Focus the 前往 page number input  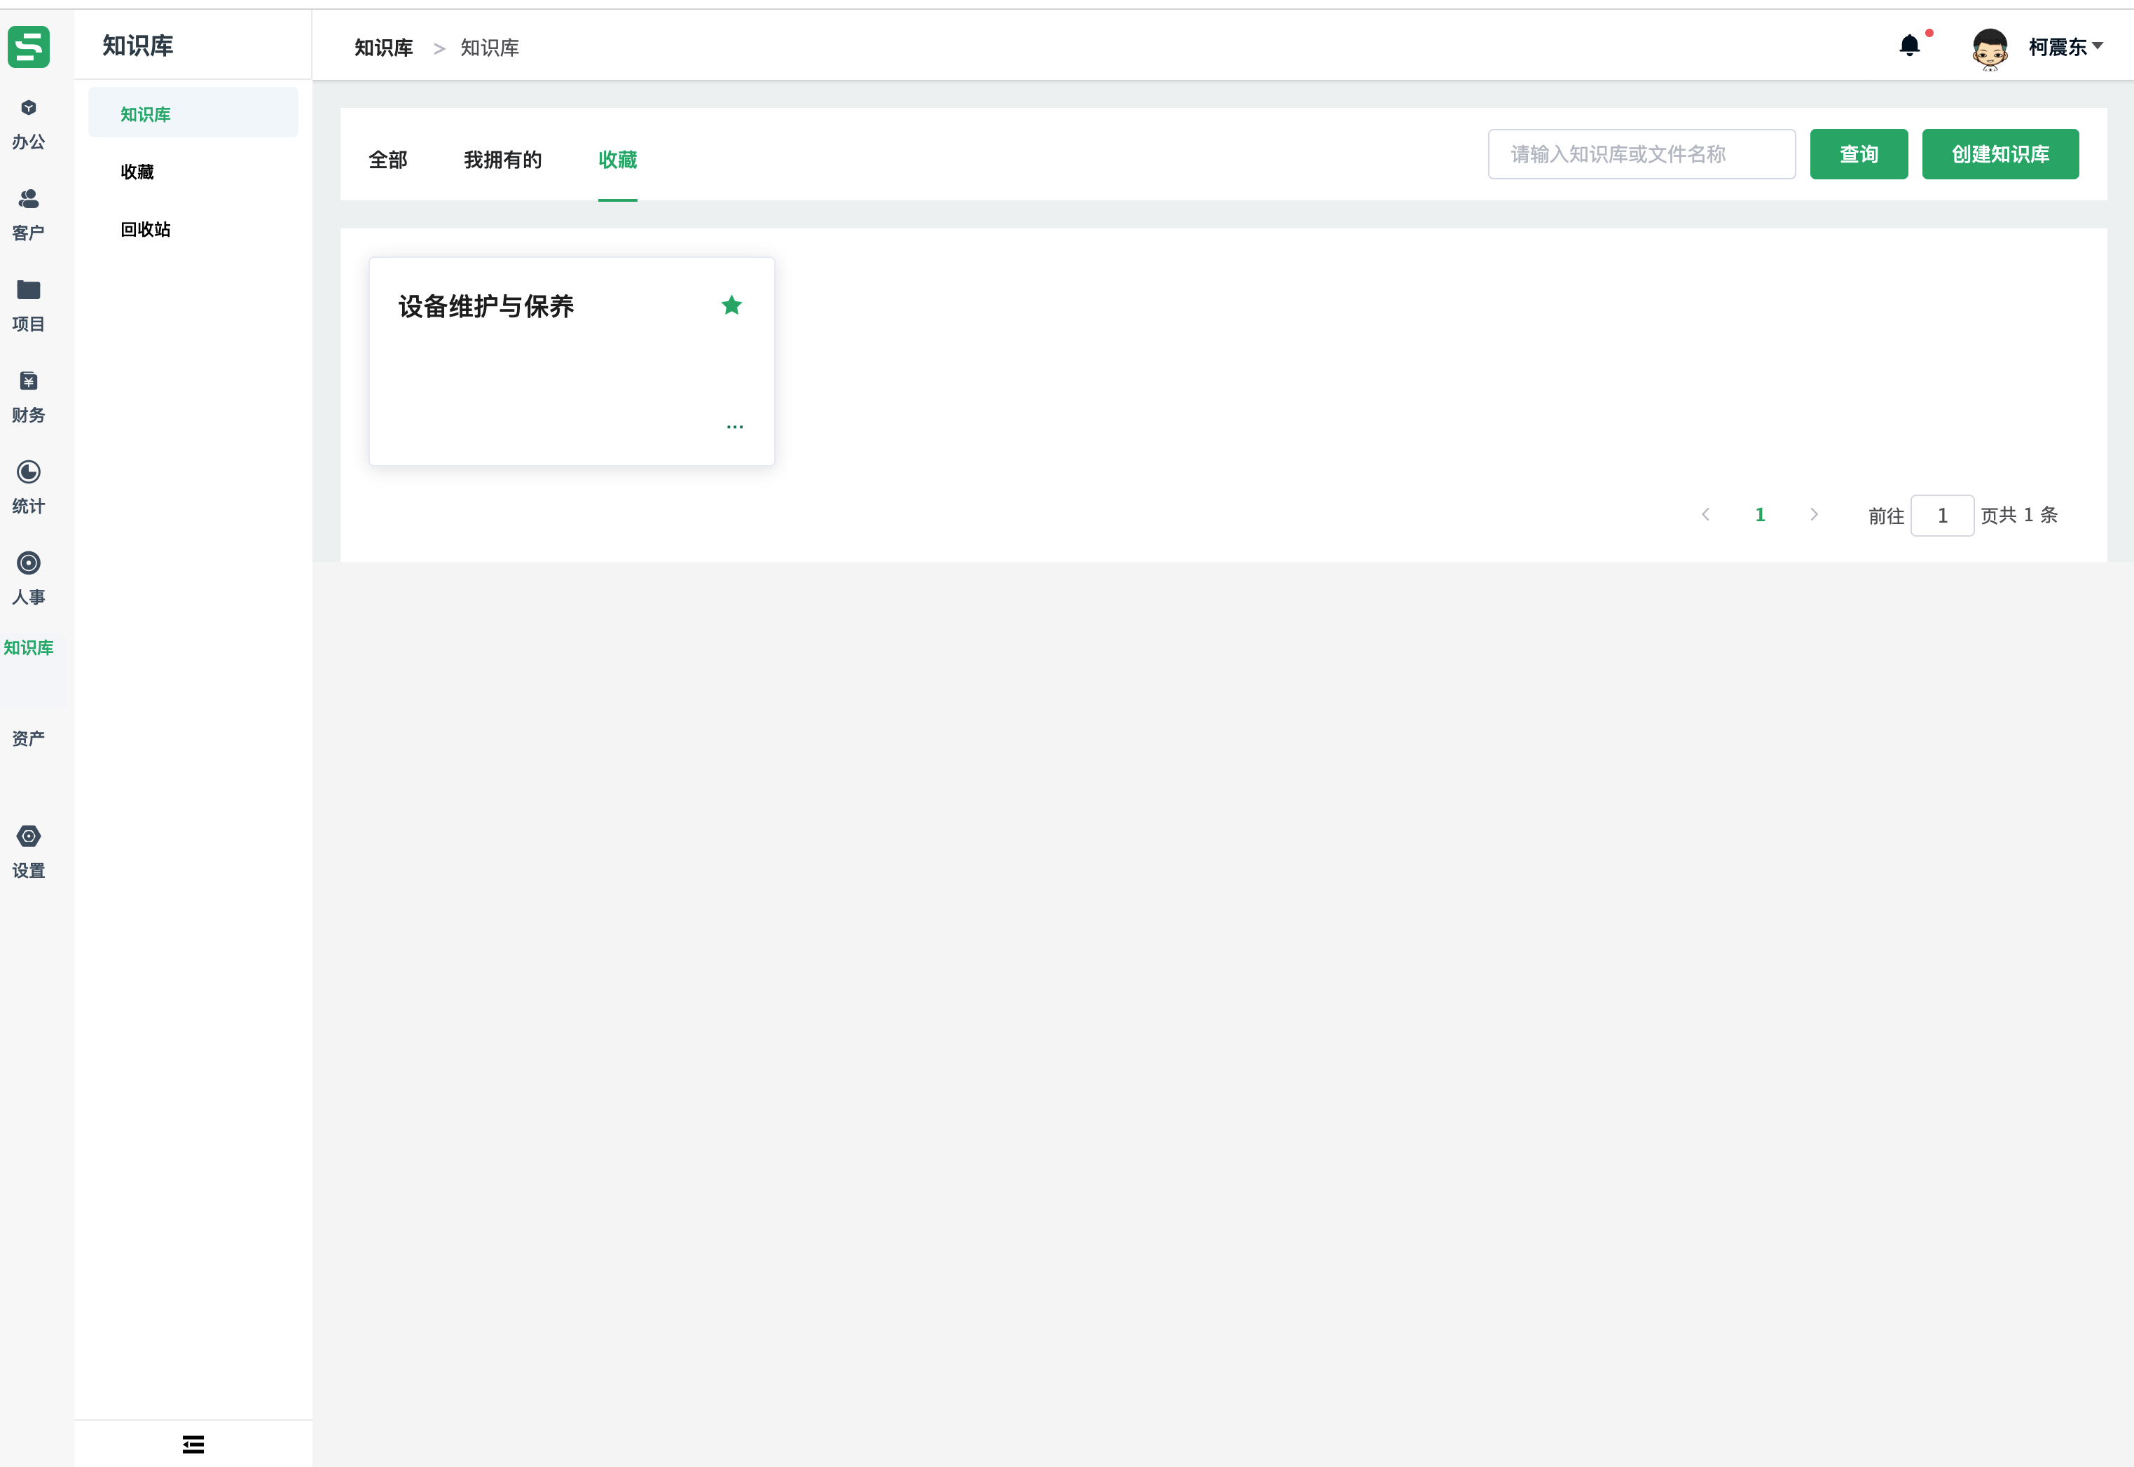coord(1942,516)
